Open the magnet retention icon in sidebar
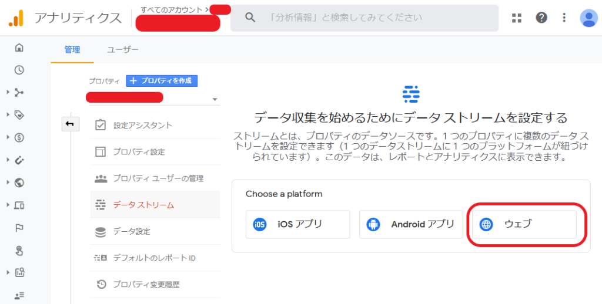The height and width of the screenshot is (304, 602). tap(19, 160)
